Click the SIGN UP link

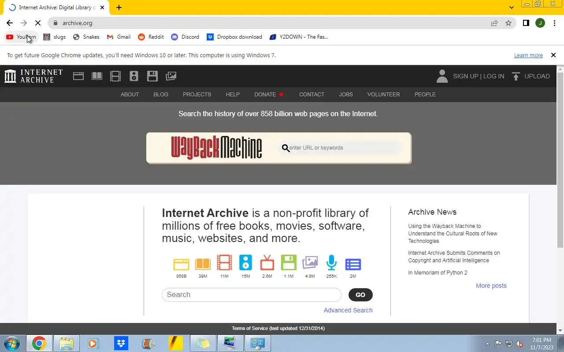[x=465, y=76]
